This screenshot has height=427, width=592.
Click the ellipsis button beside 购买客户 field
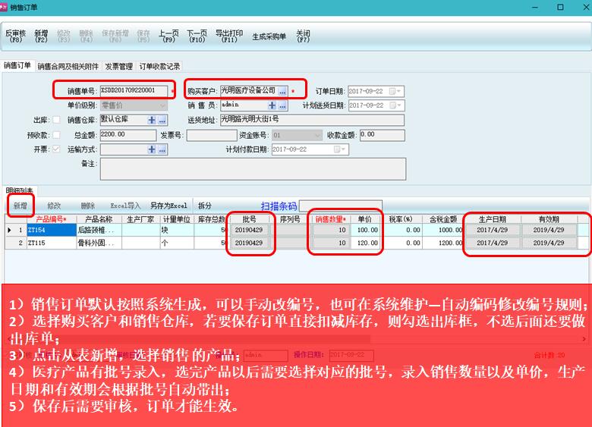[282, 91]
